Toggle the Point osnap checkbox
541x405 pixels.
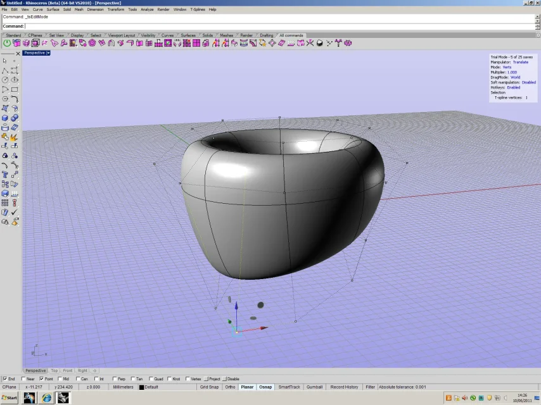(x=42, y=379)
